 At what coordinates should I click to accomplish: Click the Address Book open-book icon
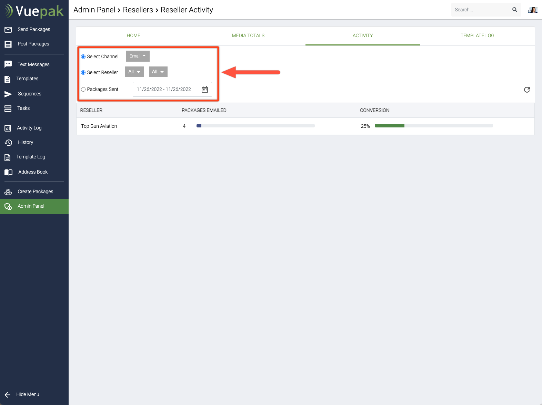8,172
